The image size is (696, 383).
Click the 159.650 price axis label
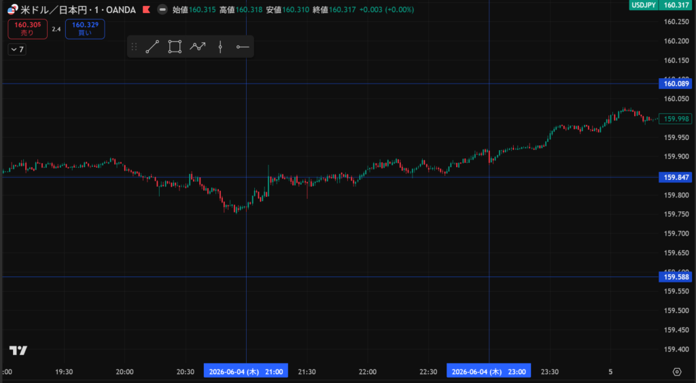676,253
